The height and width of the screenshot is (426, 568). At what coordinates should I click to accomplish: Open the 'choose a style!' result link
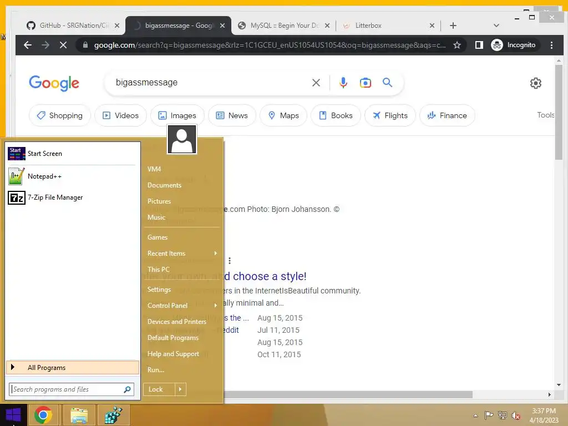[x=265, y=276]
